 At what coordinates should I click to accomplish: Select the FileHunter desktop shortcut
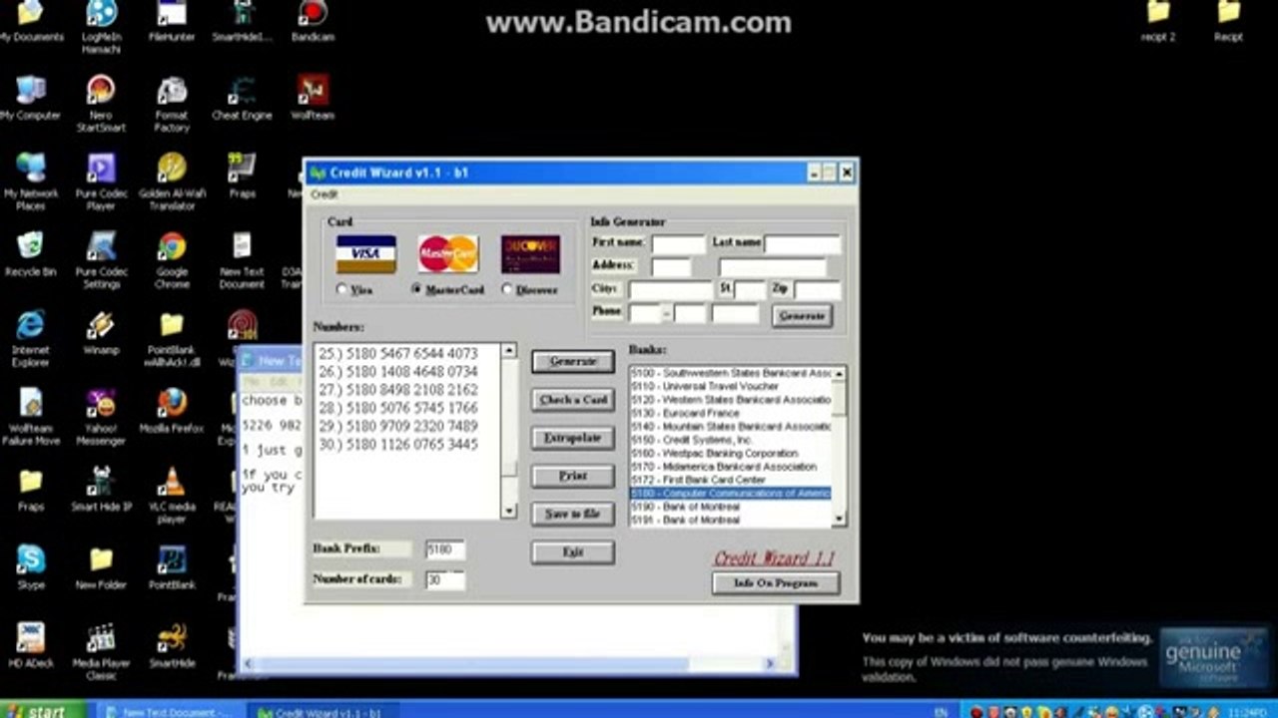pos(172,22)
